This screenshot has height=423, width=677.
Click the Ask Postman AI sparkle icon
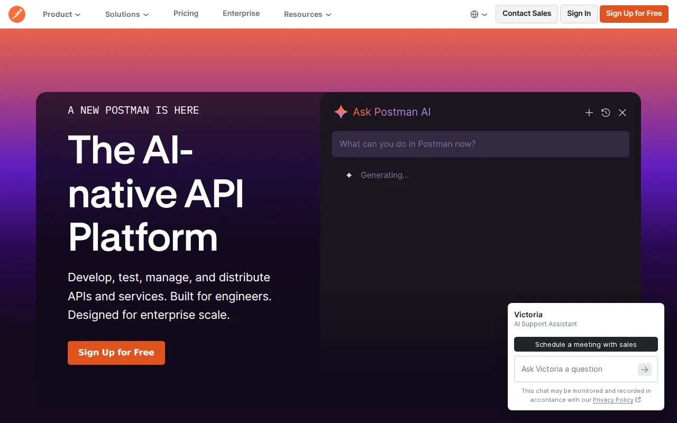tap(341, 112)
